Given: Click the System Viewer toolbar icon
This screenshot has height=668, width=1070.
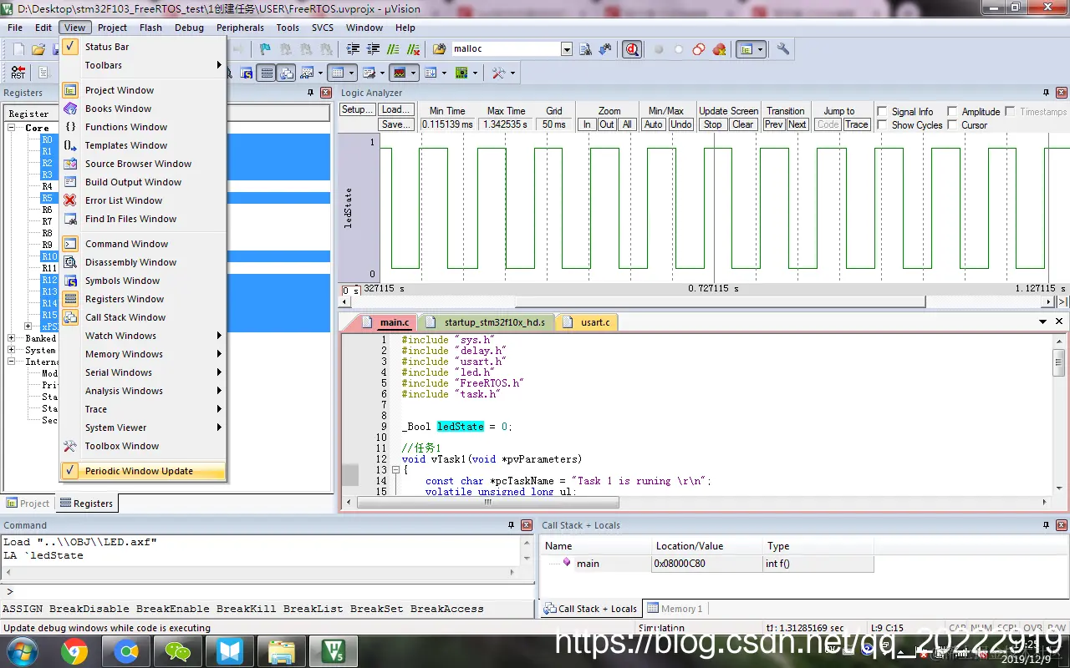Looking at the screenshot, I should coord(461,73).
